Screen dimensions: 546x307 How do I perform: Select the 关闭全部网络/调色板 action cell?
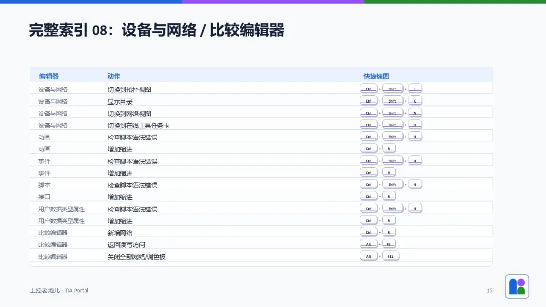[x=136, y=257]
